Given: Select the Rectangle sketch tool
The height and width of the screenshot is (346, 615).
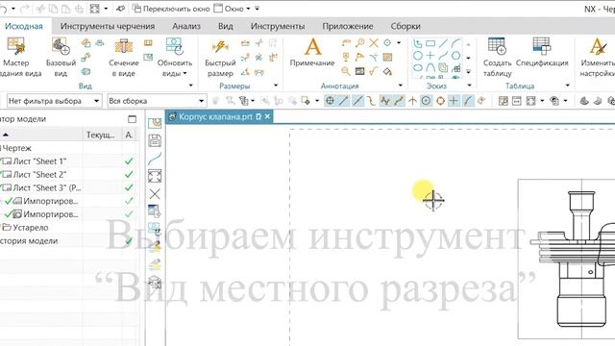Looking at the screenshot, I should click(x=430, y=43).
